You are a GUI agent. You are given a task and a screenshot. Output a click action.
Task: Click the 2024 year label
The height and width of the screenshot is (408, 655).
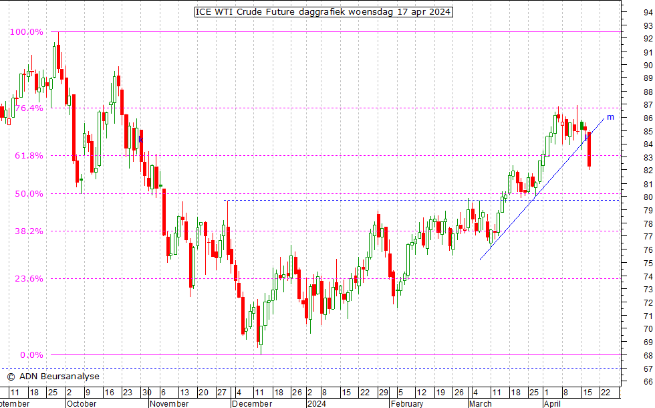coord(317,404)
